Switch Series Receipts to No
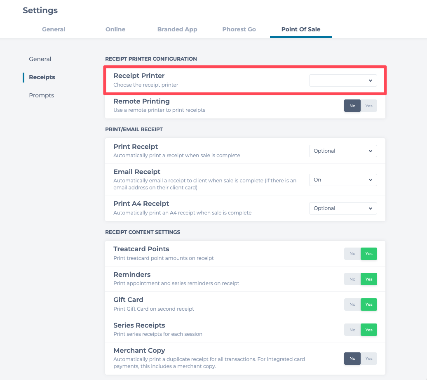 tap(352, 330)
